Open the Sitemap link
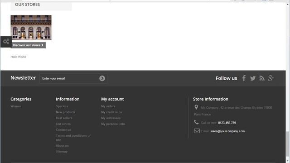Screen dimensions: 290x163 coord(62,151)
